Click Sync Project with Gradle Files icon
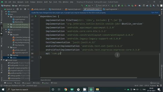163x92 pixels. [x=147, y=6]
